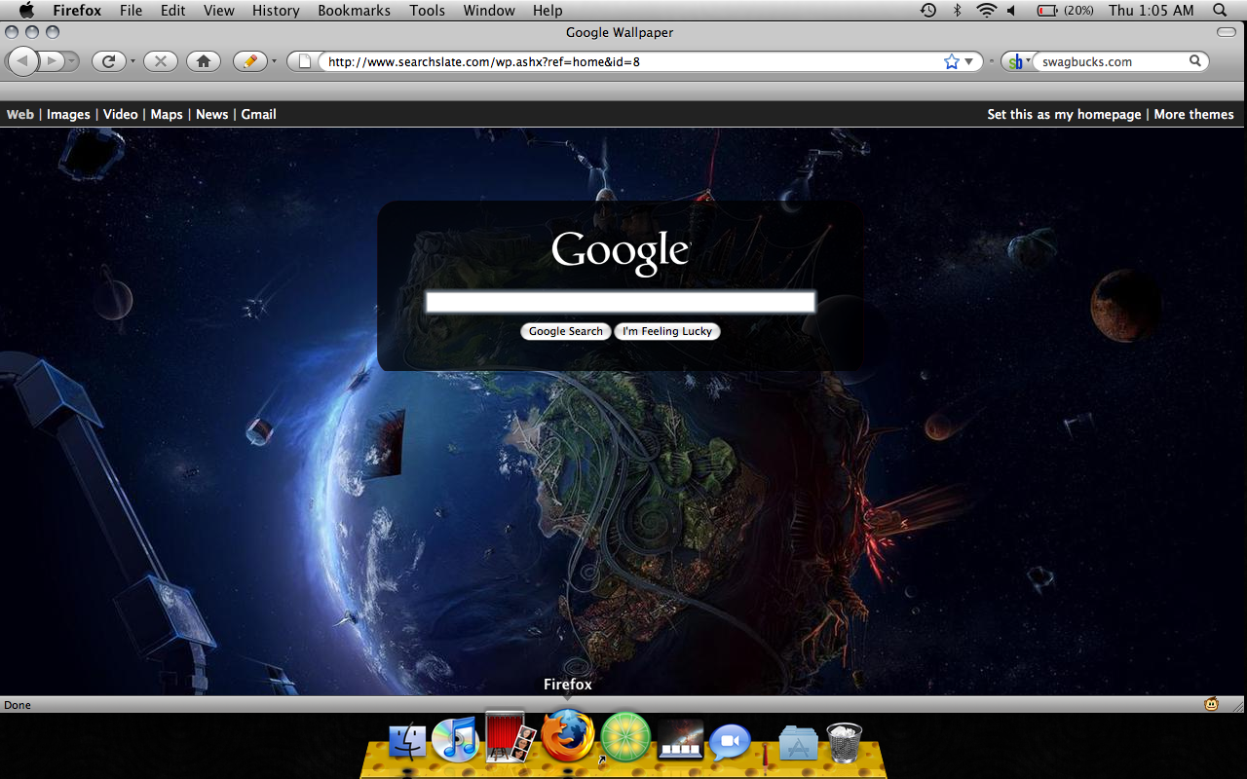Click the Home toolbar button

click(203, 61)
